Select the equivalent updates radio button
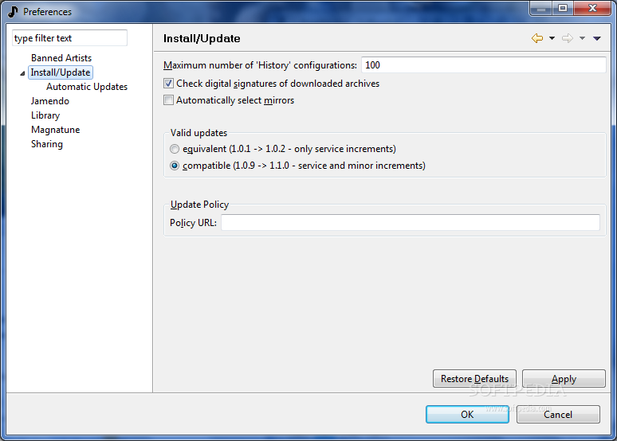The height and width of the screenshot is (441, 617). pyautogui.click(x=175, y=149)
